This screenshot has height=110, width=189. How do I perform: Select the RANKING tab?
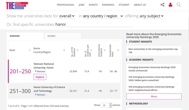click(x=25, y=36)
